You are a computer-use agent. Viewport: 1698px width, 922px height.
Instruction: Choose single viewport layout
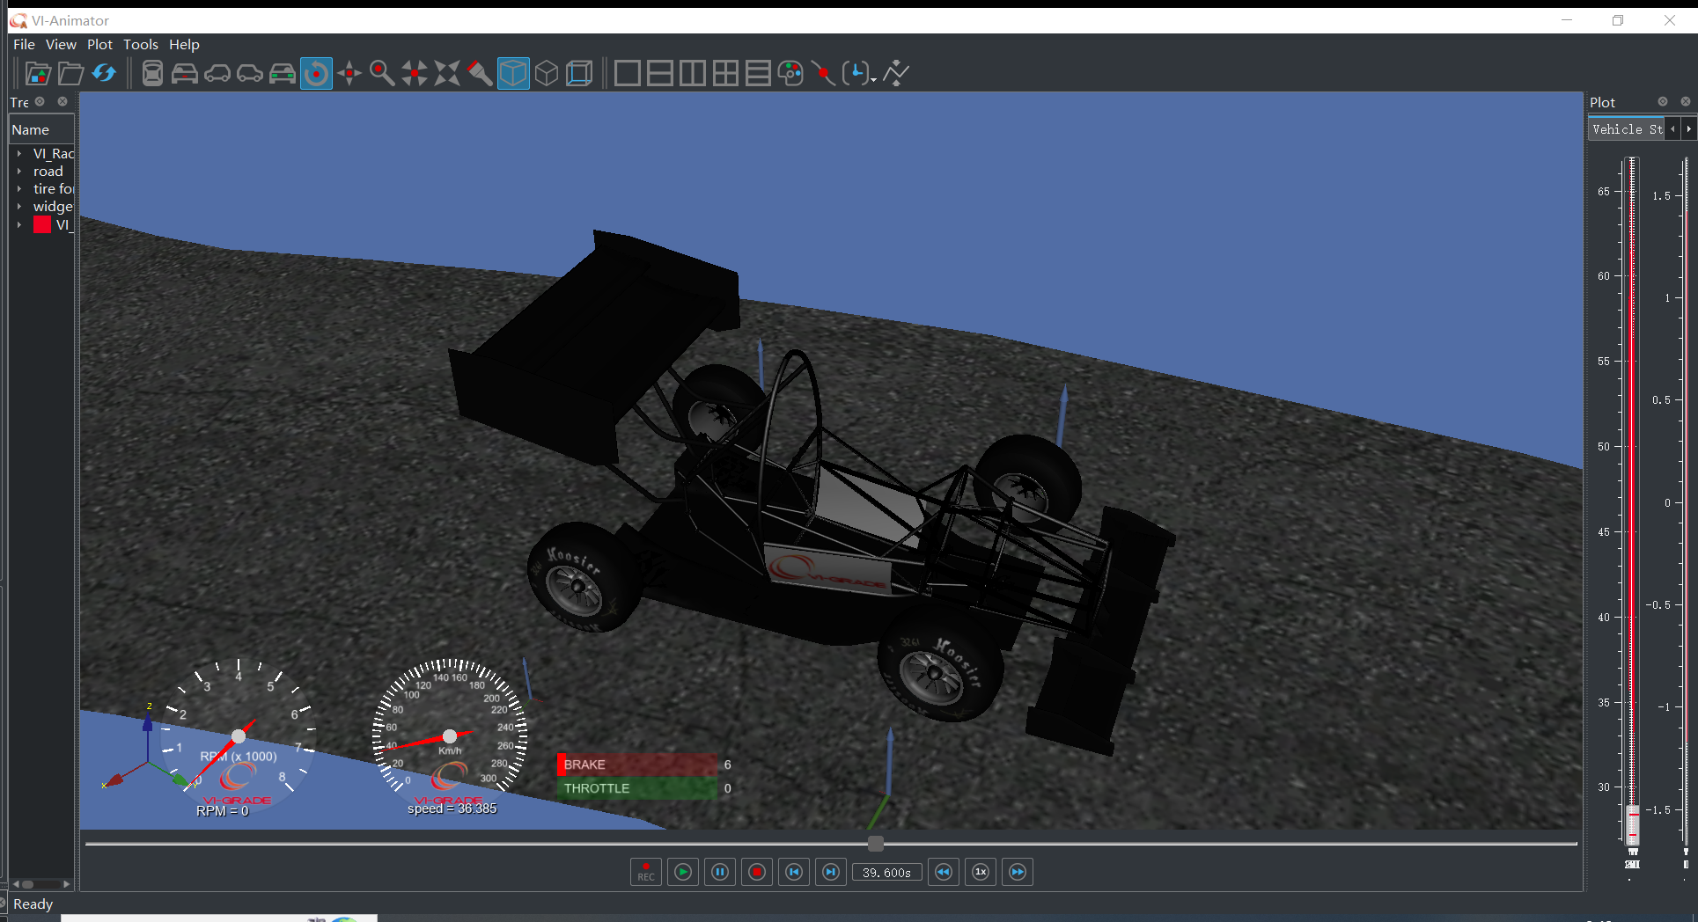(627, 74)
